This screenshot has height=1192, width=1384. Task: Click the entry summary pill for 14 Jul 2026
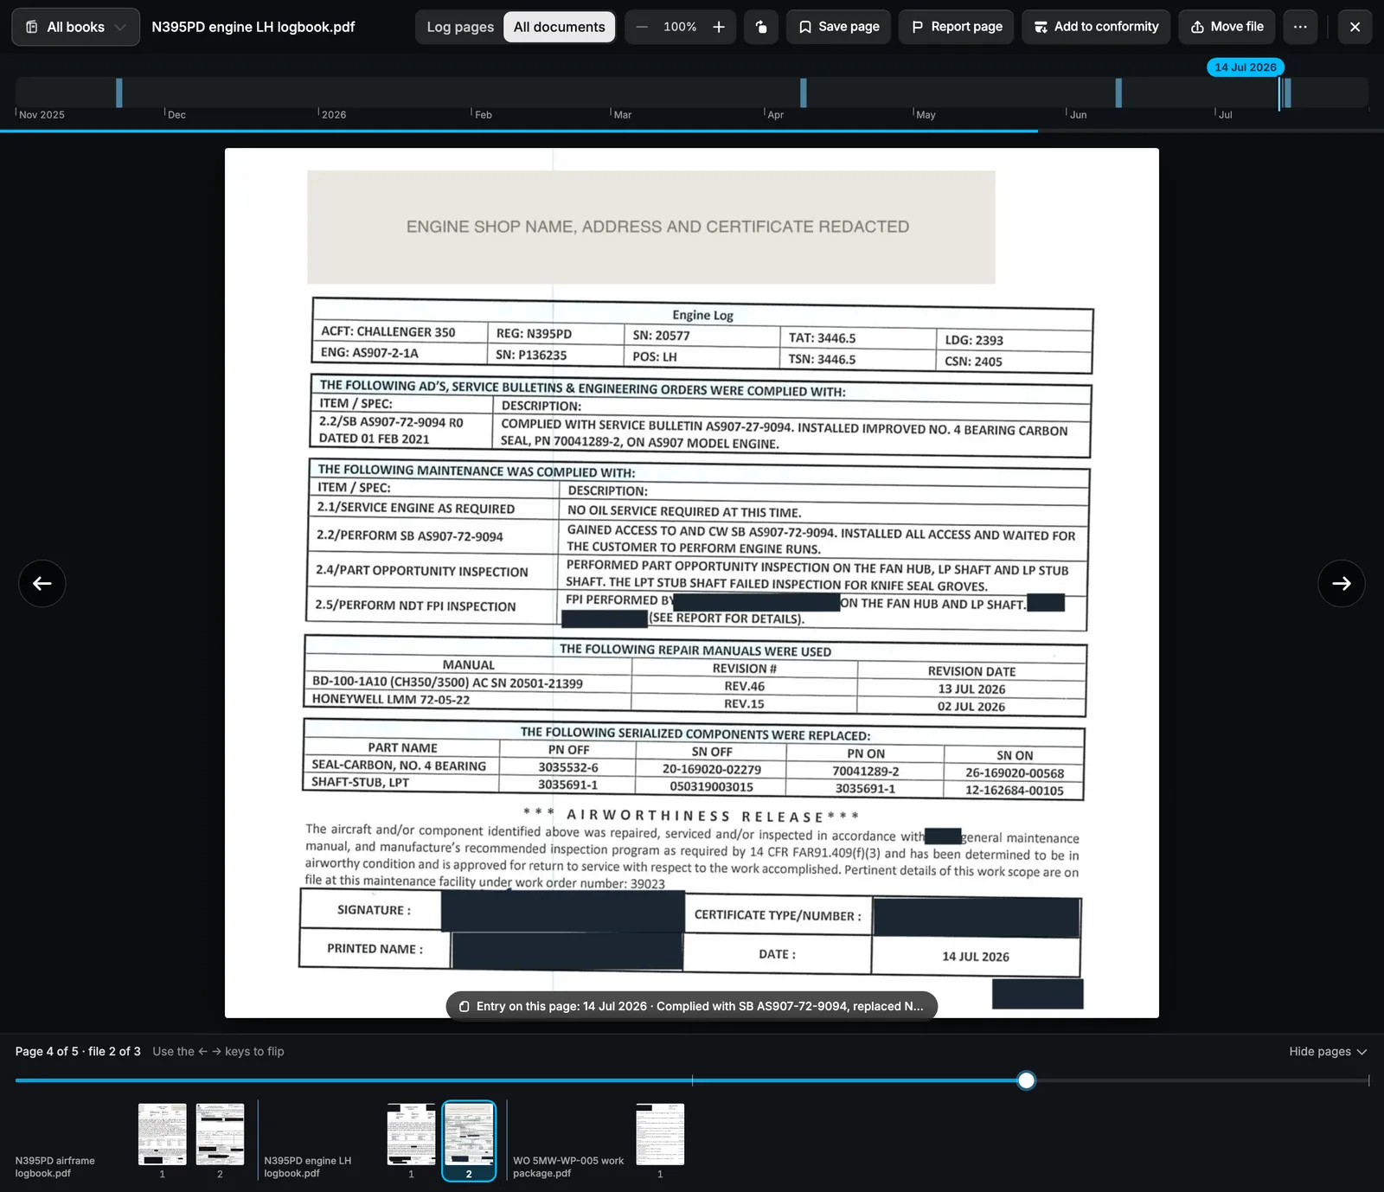tap(692, 1006)
